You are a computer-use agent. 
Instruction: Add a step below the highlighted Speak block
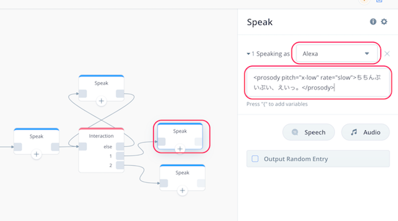click(x=180, y=149)
